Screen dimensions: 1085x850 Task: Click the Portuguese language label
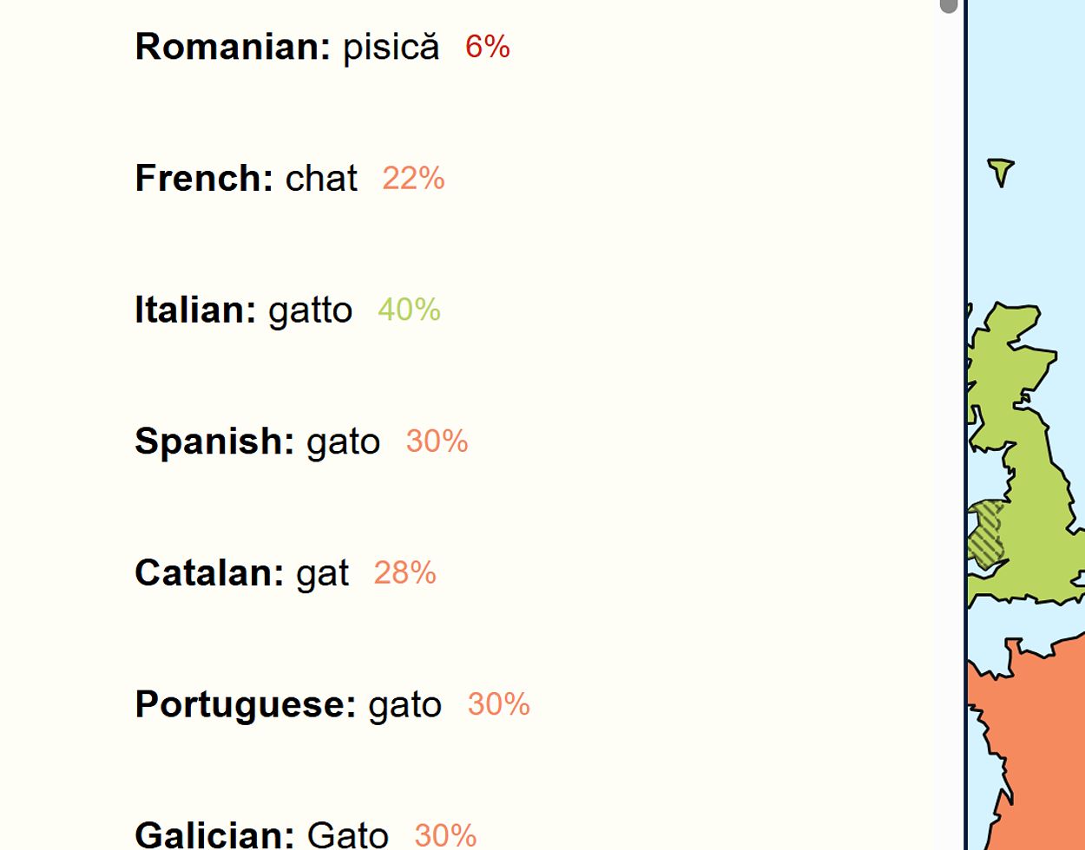pos(245,705)
